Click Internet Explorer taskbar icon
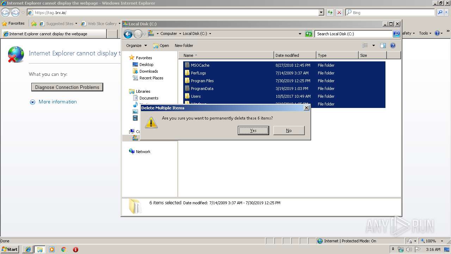The width and height of the screenshot is (451, 254). pos(28,249)
